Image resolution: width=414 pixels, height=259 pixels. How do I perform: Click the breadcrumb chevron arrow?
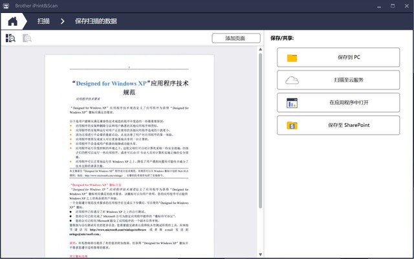62,21
